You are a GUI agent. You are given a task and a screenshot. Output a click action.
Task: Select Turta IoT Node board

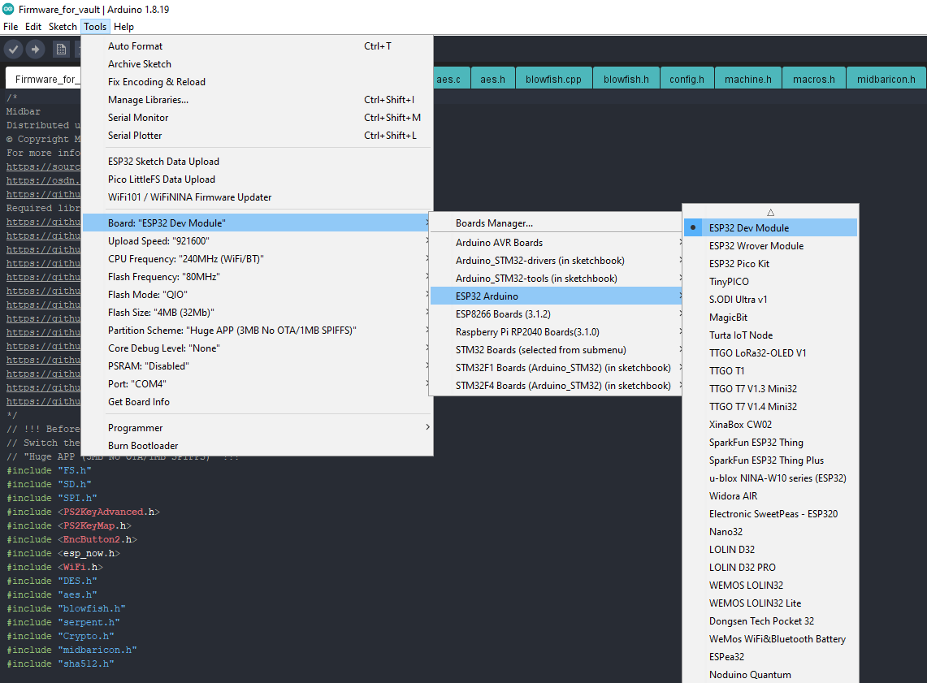(770, 335)
